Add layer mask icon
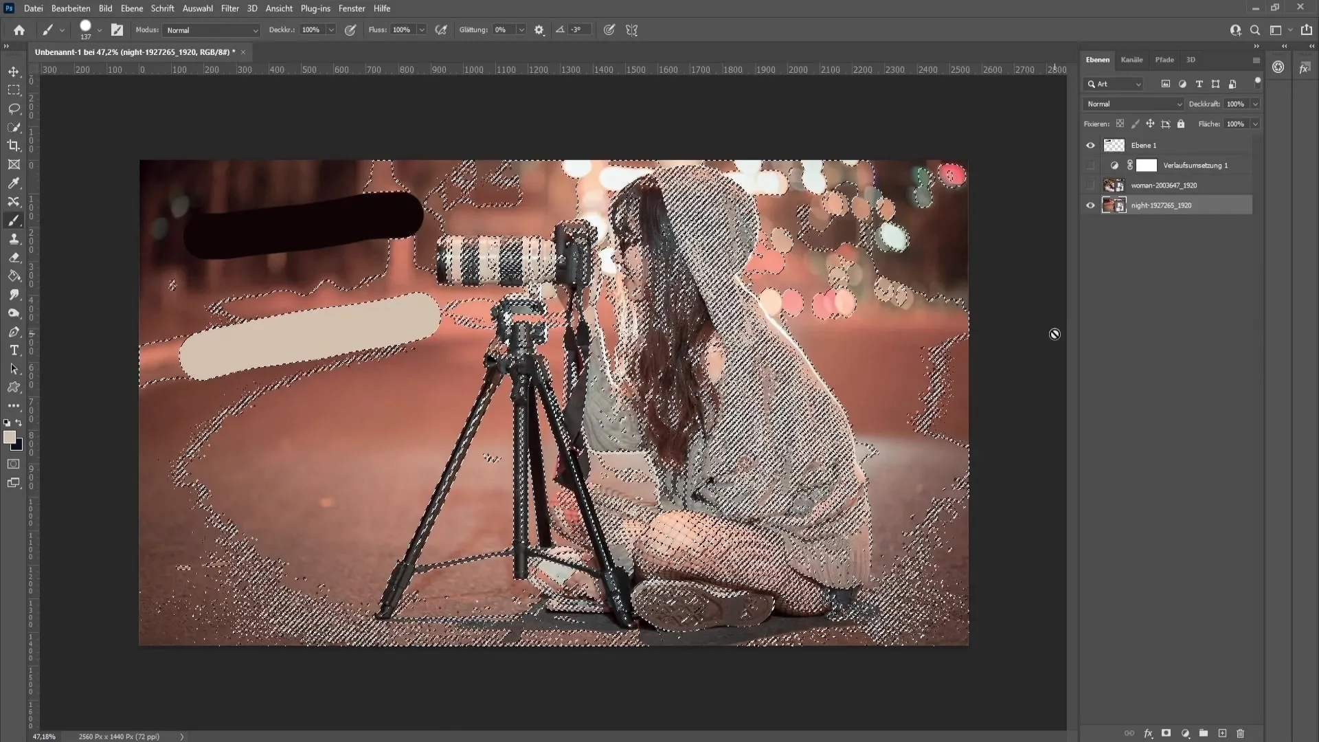Screen dimensions: 1319x742 click(1166, 733)
